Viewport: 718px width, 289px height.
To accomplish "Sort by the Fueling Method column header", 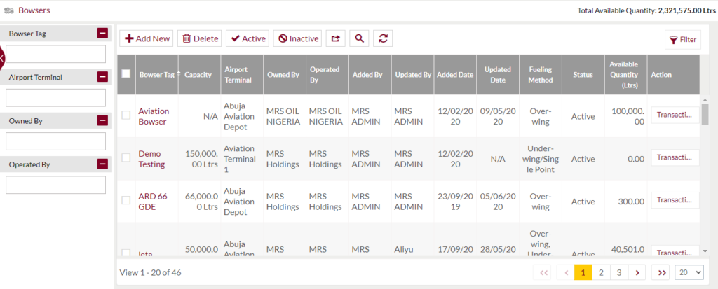I will pyautogui.click(x=541, y=75).
